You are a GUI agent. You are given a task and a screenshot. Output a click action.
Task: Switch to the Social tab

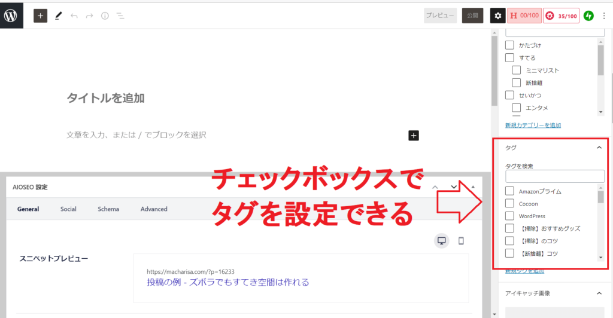(68, 209)
